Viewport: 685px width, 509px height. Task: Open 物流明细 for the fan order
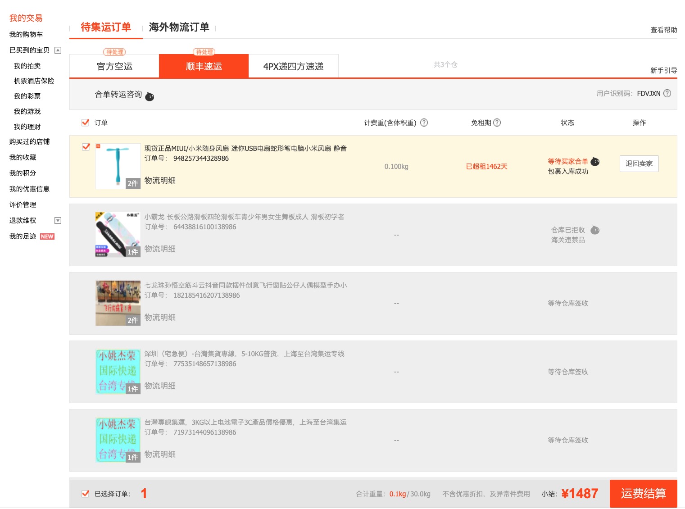(x=160, y=180)
